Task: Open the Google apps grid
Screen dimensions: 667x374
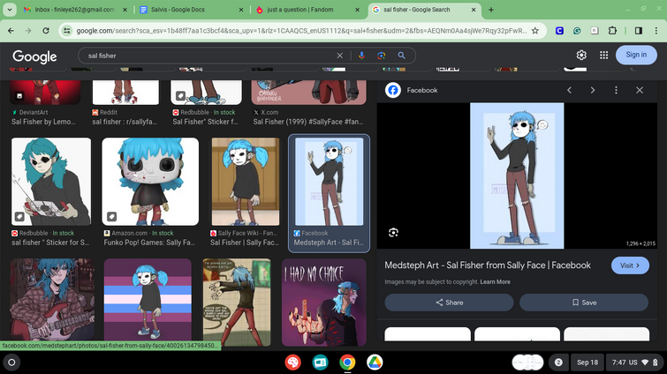Action: tap(603, 55)
